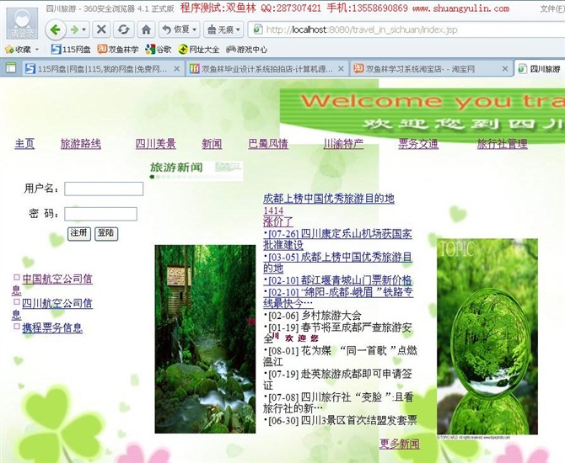The image size is (565, 463).
Task: Click the forest stream photo thumbnail
Action: point(205,339)
